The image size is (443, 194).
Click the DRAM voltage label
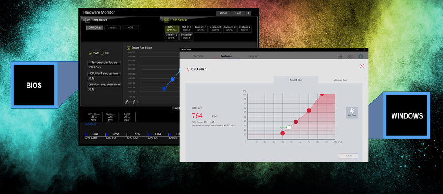point(173,138)
